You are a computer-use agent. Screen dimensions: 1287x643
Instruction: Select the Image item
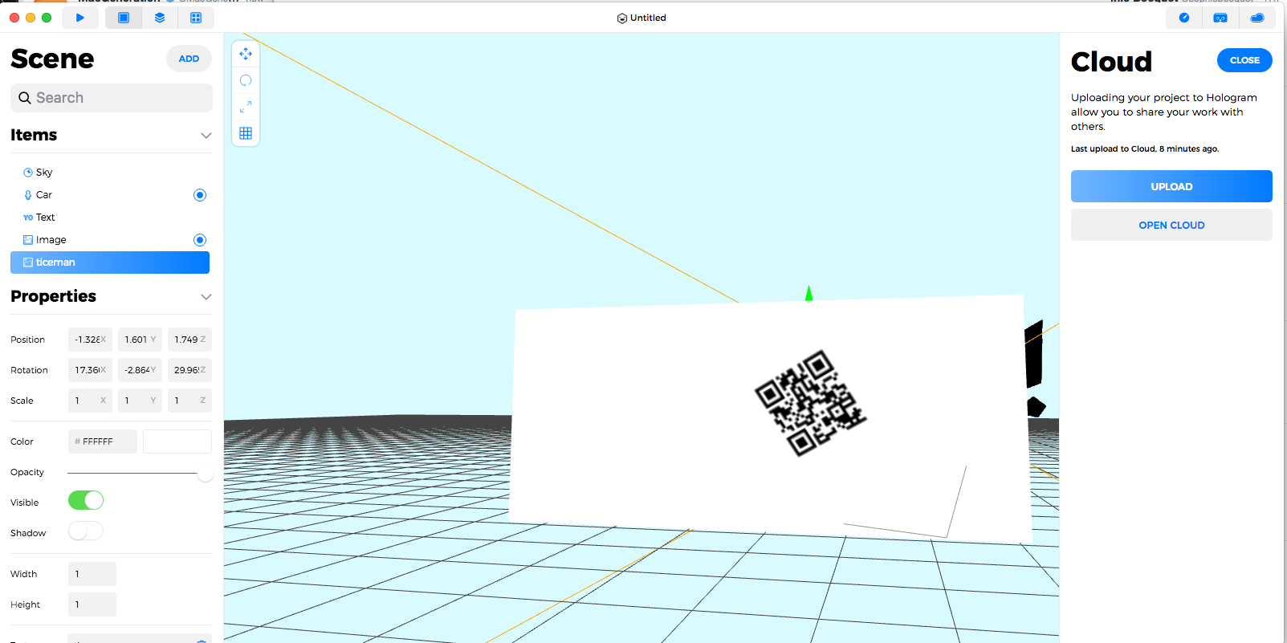(x=110, y=240)
